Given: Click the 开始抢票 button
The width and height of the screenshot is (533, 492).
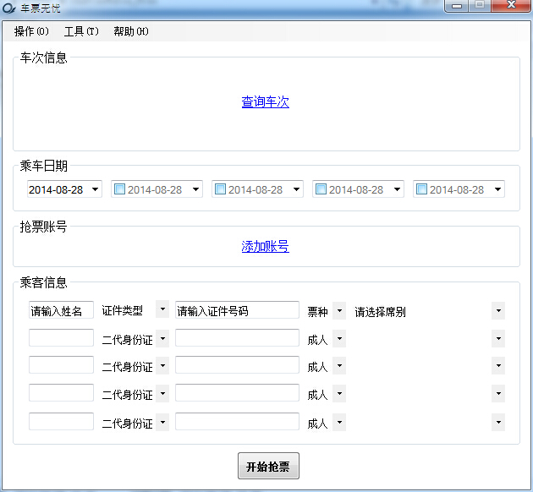Looking at the screenshot, I should coord(268,466).
